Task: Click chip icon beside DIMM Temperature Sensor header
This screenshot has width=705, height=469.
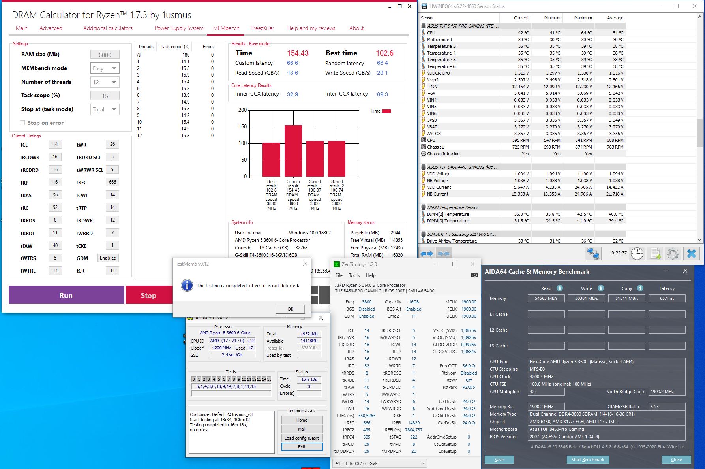Action: [x=424, y=207]
